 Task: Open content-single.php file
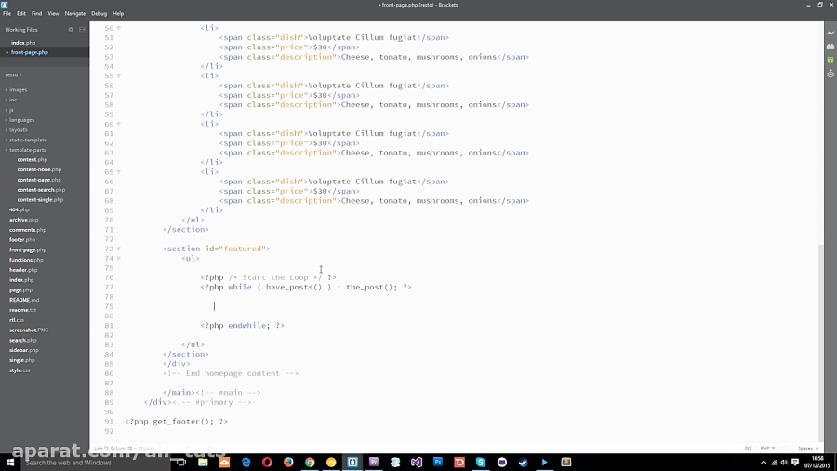point(40,200)
